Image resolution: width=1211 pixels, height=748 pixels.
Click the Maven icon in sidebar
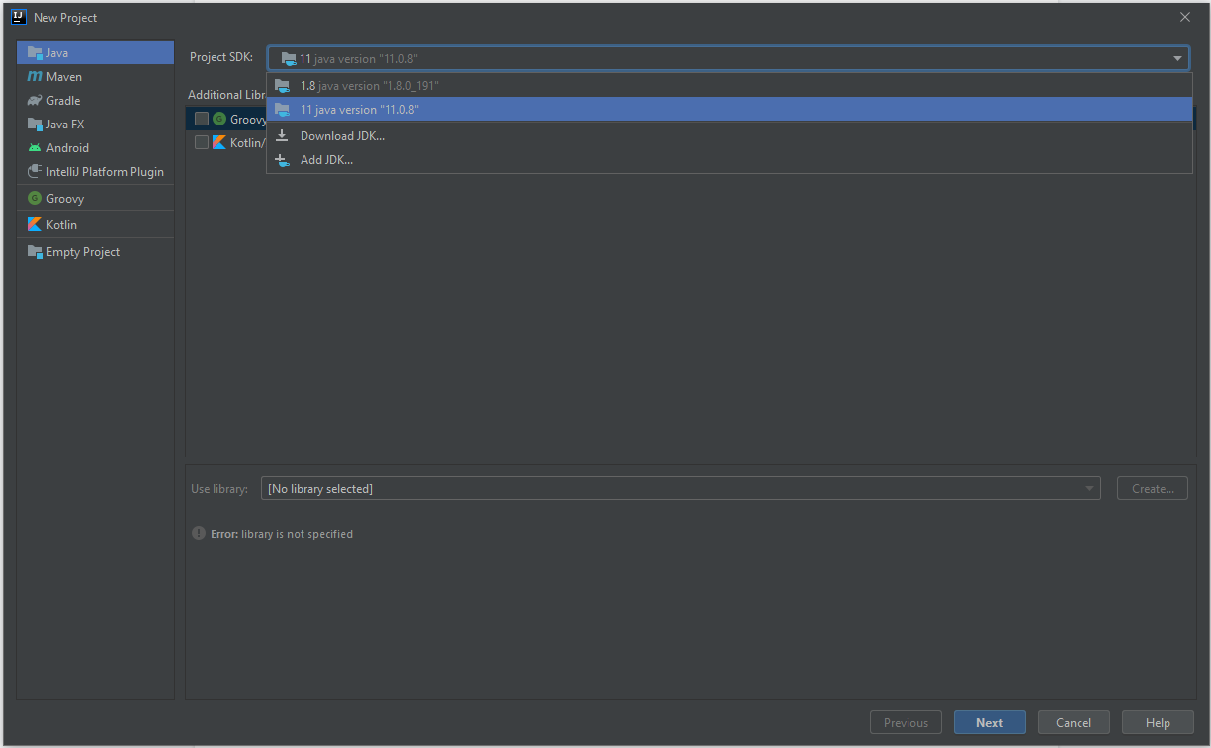[35, 76]
